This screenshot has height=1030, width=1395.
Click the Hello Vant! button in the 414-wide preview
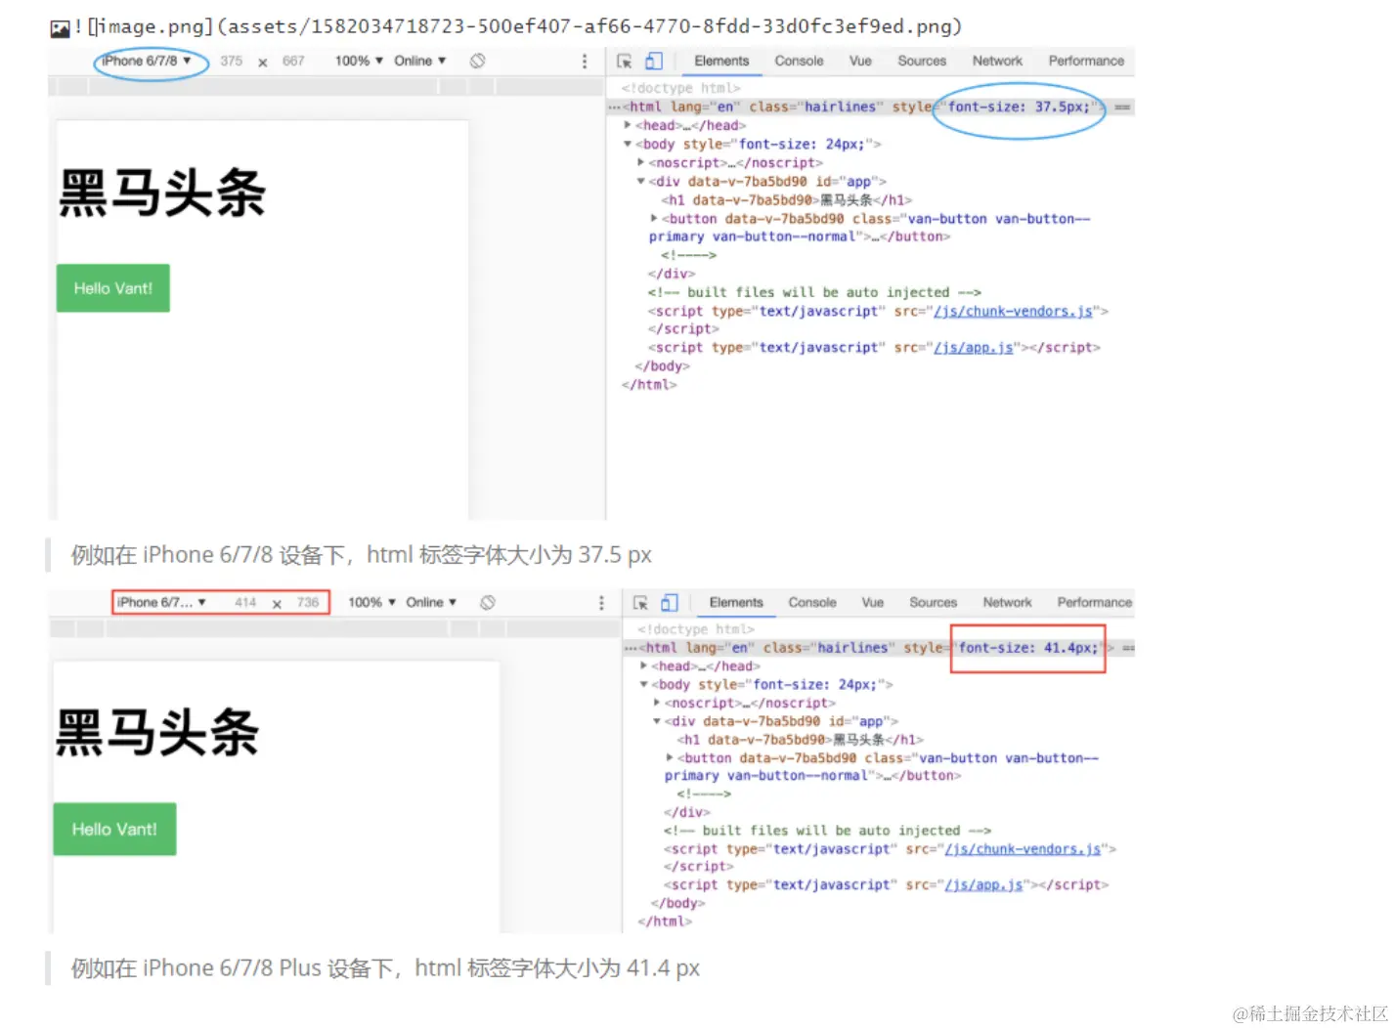(114, 830)
